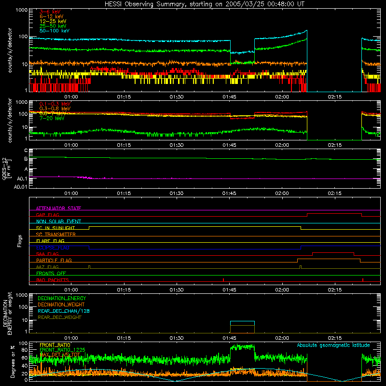This screenshot has height=386, width=386.
Task: Select the PARTICLE_FLAG label
Action: tap(54, 260)
